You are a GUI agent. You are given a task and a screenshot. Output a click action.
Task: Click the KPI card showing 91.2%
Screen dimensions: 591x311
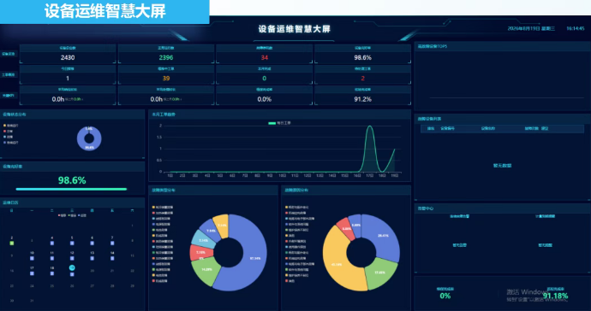coord(362,96)
